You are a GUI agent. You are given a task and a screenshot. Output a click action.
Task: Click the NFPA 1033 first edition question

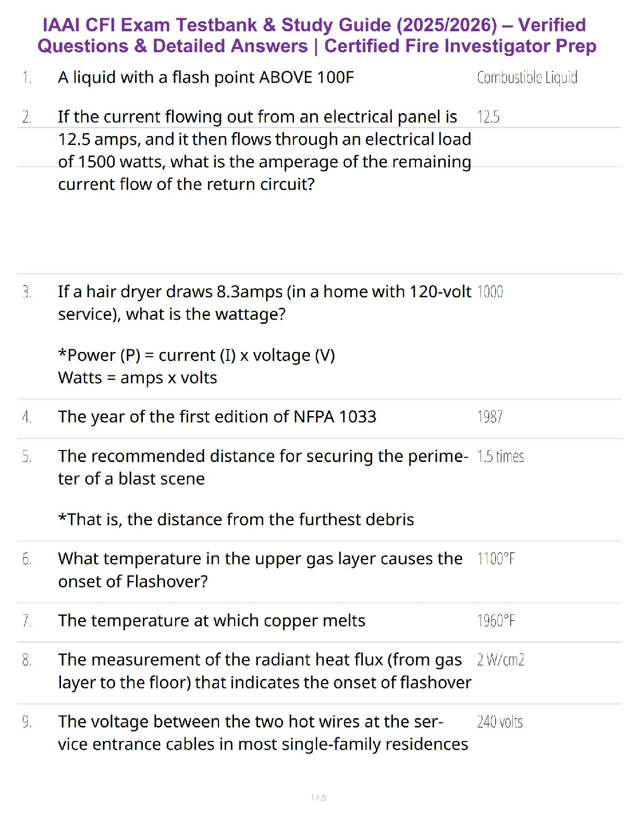217,417
